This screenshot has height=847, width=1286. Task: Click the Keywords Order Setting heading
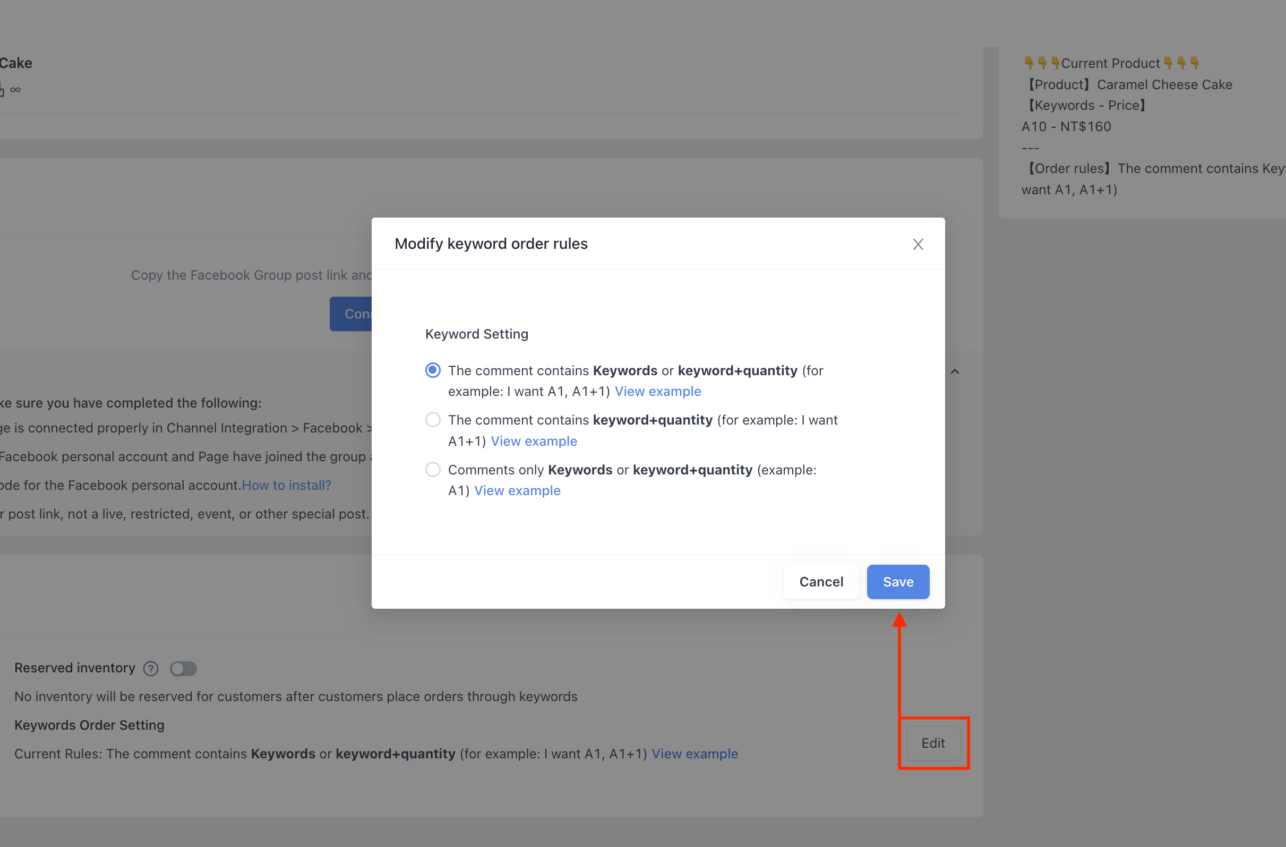[x=89, y=725]
